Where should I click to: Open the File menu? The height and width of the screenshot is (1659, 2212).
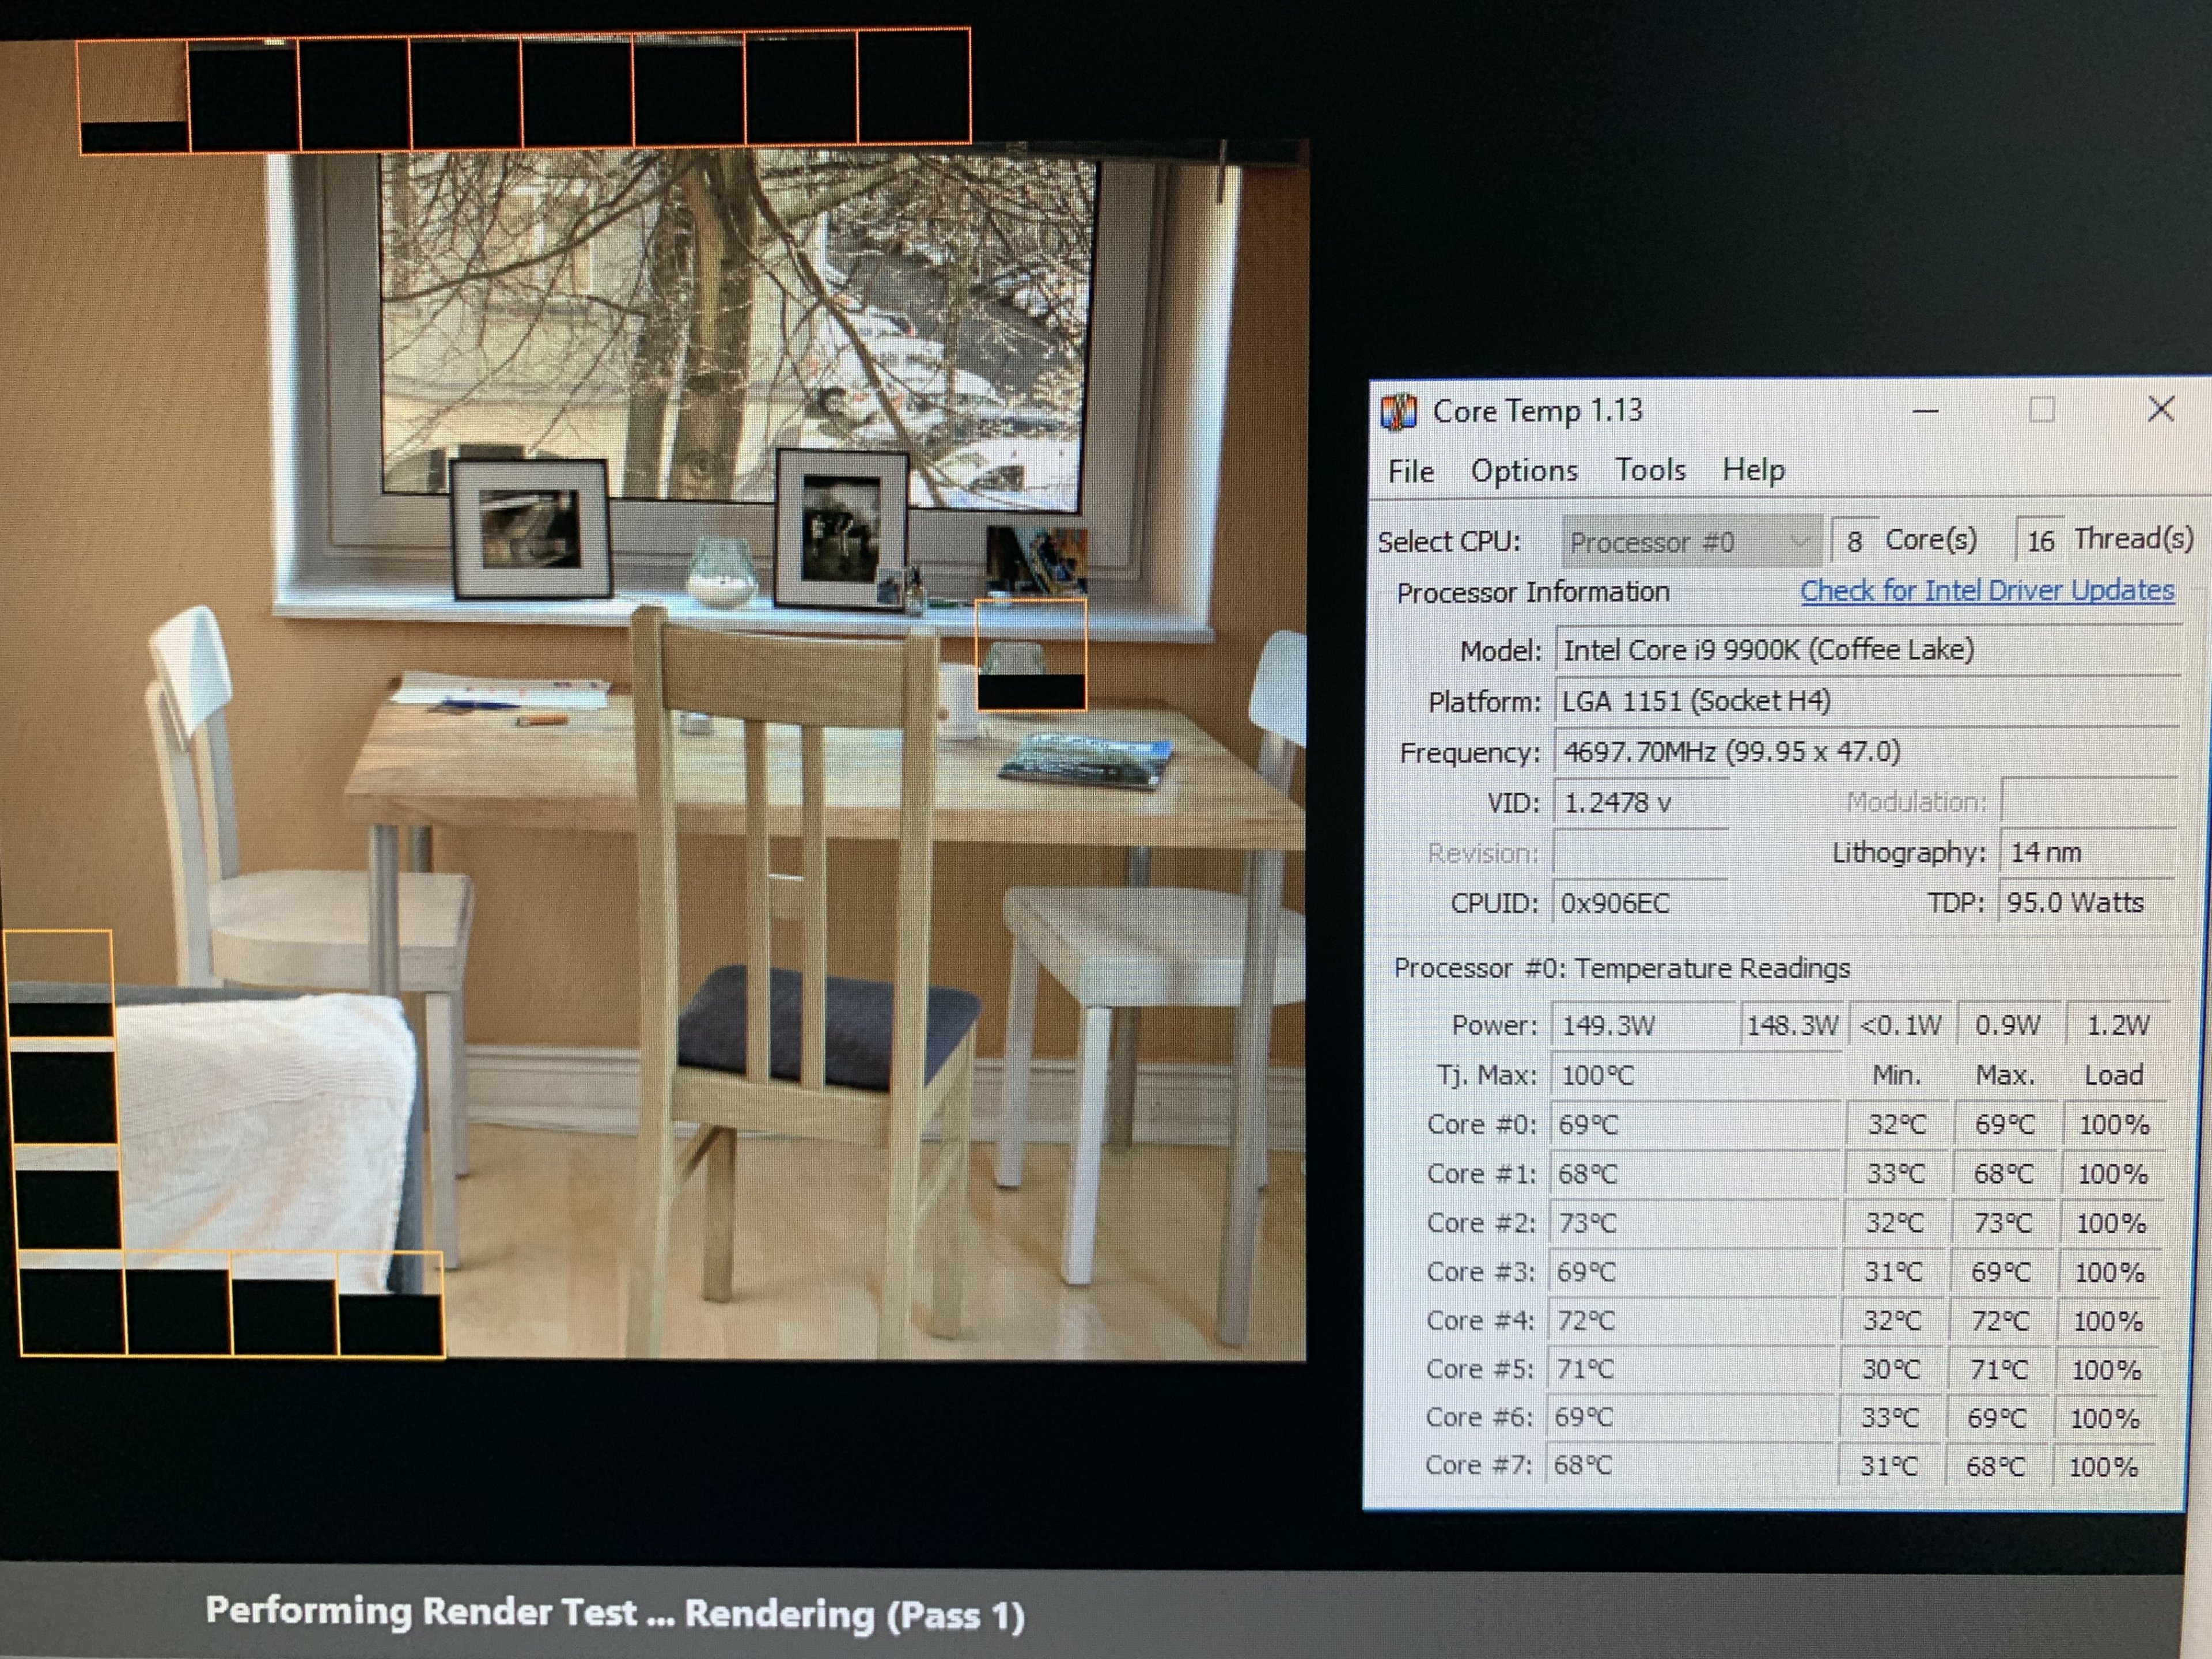(x=1410, y=471)
